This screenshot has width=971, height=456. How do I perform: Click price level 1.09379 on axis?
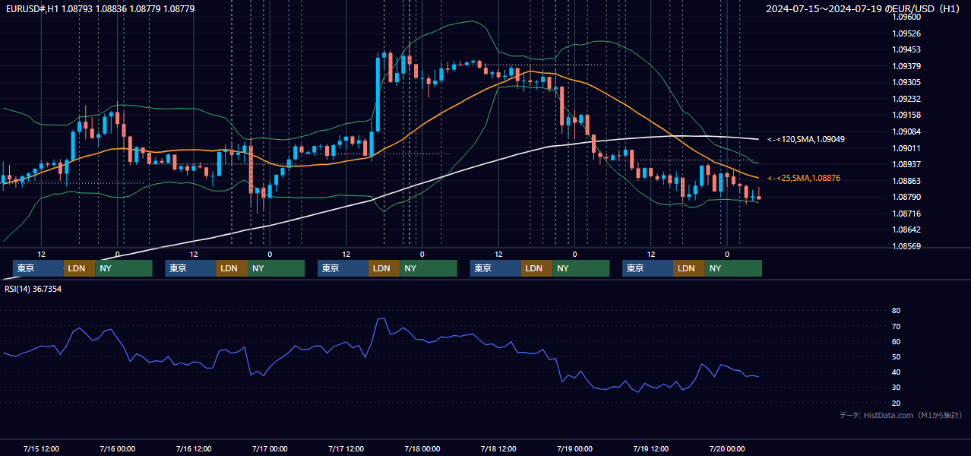906,66
